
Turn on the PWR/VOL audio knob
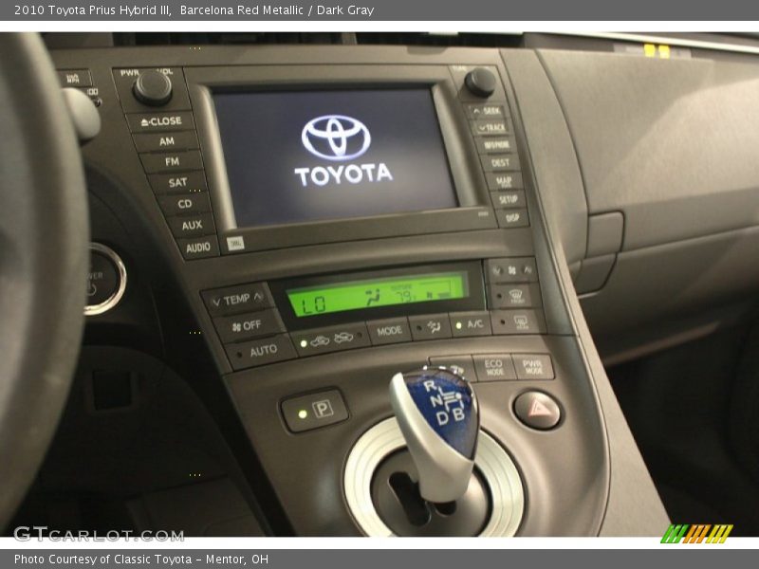(153, 88)
